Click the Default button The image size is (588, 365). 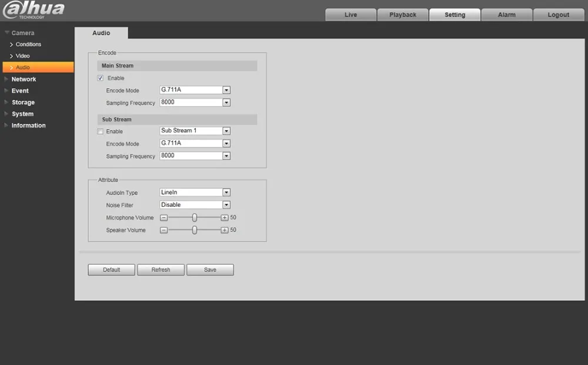pos(111,270)
